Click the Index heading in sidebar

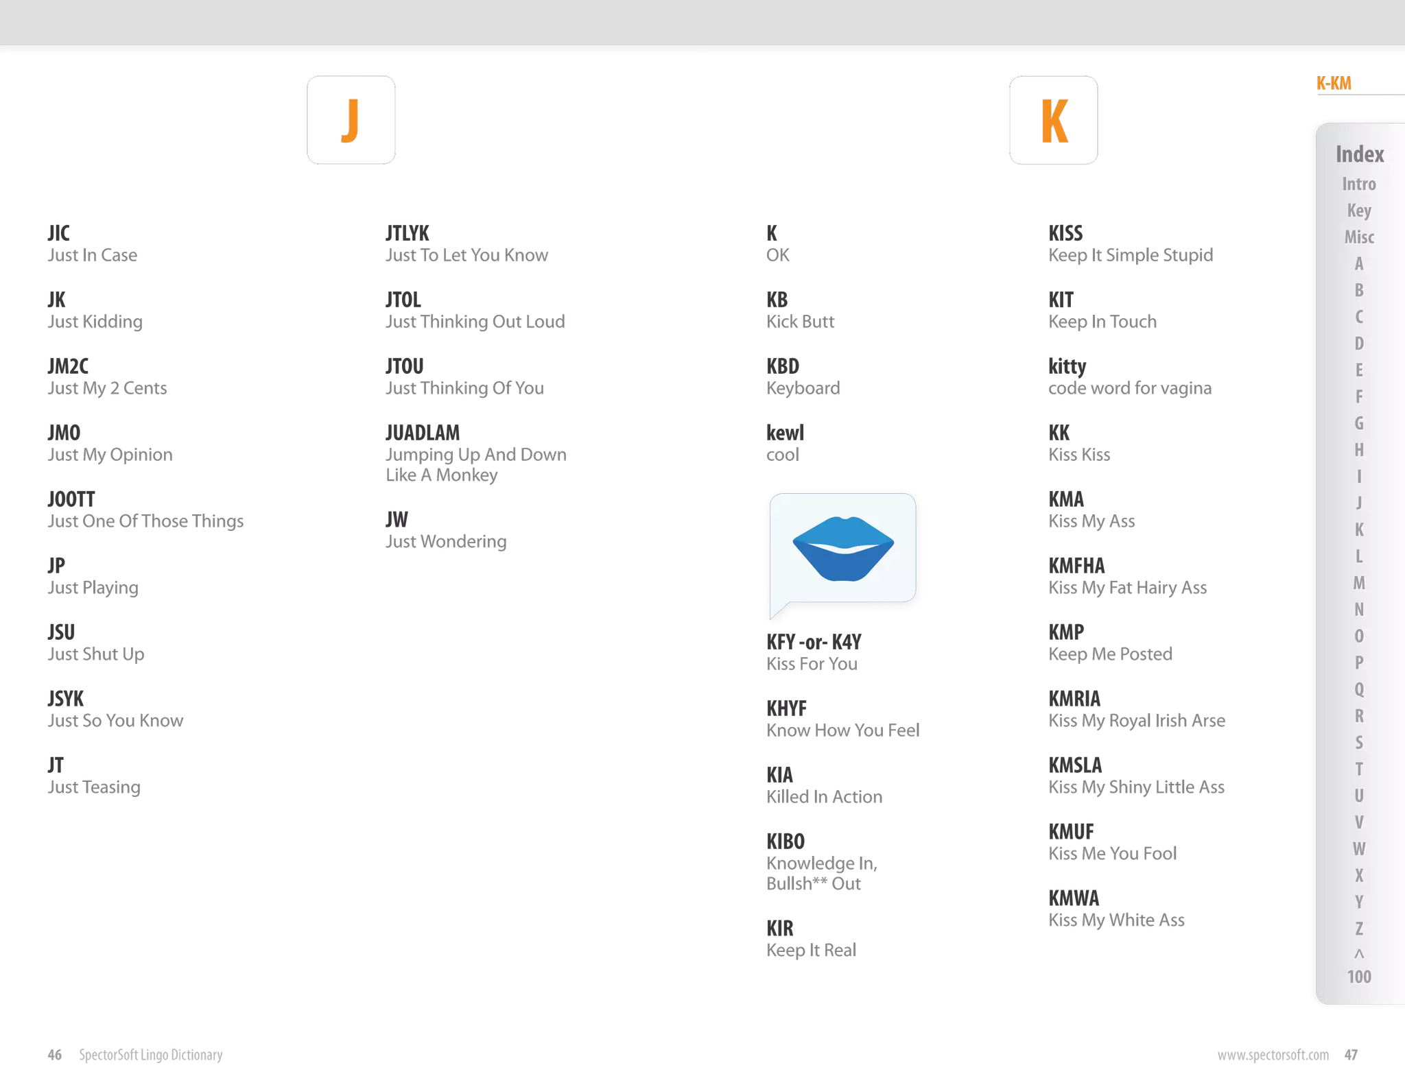pos(1359,154)
